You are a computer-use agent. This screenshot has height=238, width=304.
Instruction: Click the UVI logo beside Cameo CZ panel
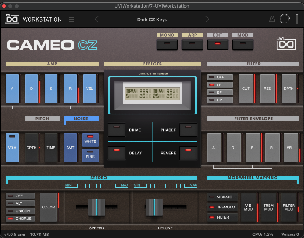click(286, 43)
